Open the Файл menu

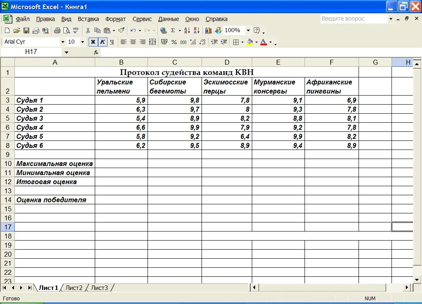click(x=23, y=19)
